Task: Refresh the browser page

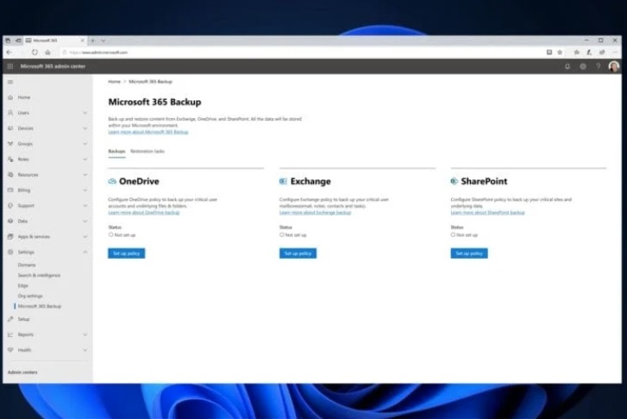Action: pos(34,53)
